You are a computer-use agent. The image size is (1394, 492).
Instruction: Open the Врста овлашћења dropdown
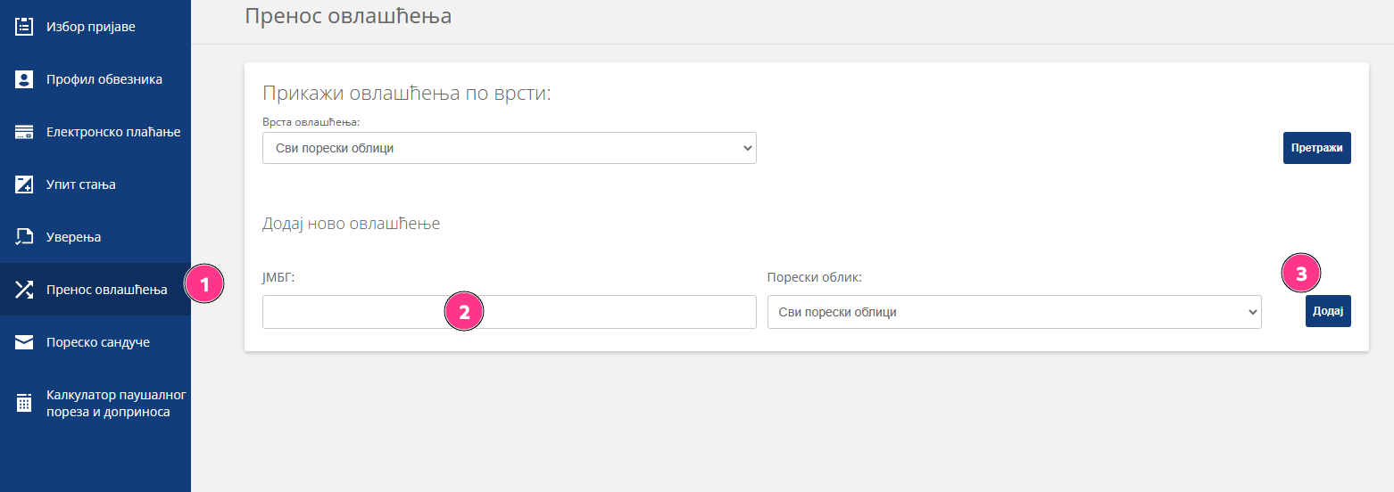pos(509,148)
